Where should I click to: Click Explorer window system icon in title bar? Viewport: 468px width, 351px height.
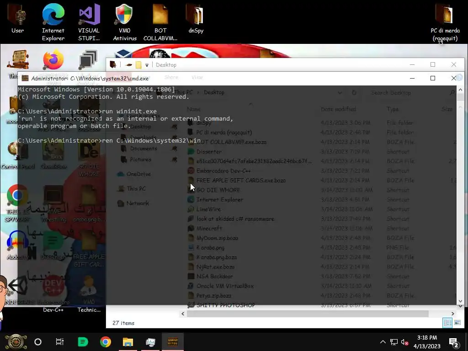pos(113,64)
